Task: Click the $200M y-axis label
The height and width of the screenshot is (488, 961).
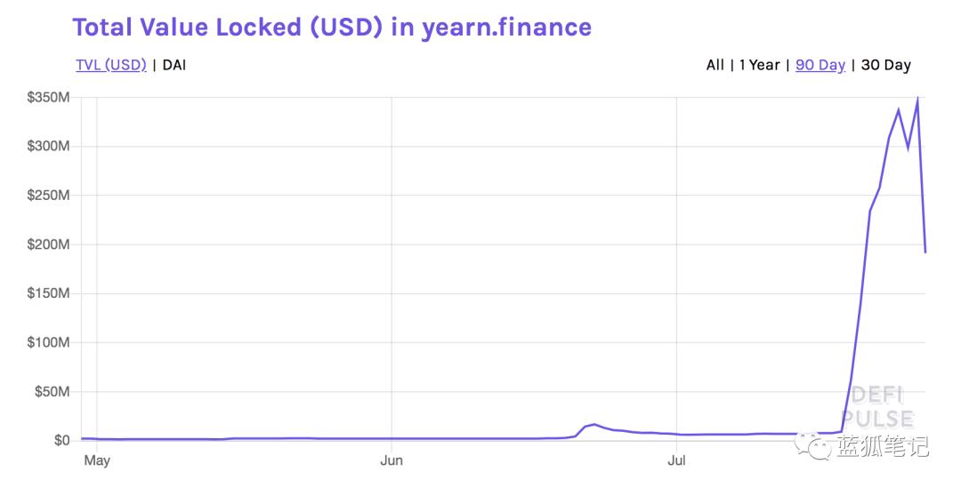Action: point(48,244)
